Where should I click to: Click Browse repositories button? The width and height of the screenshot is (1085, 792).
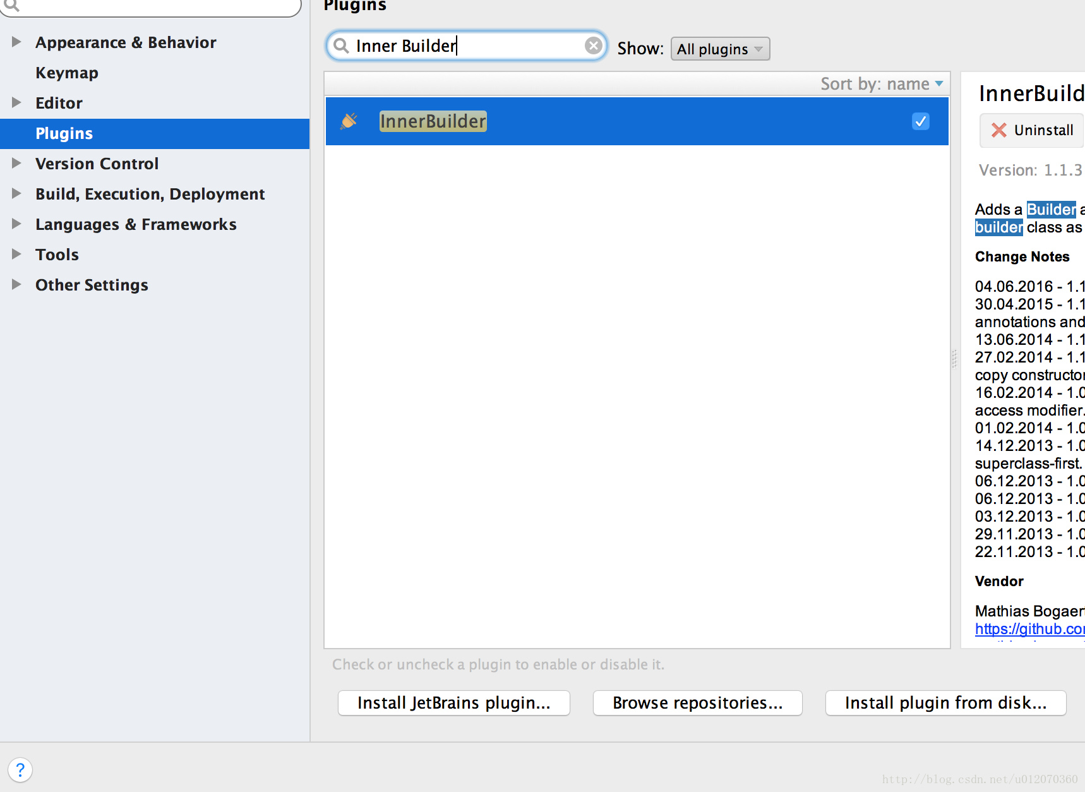coord(698,703)
